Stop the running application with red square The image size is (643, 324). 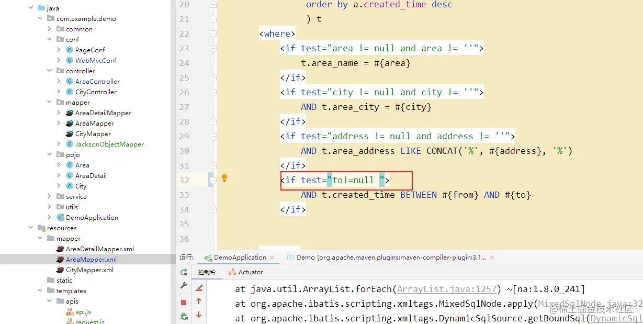184,303
